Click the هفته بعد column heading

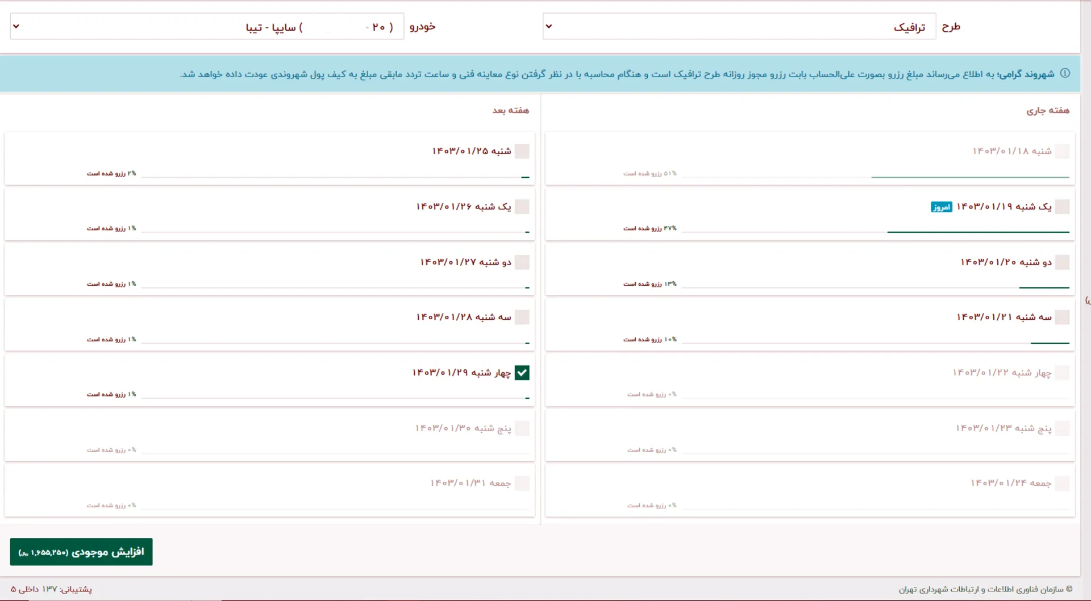[x=510, y=110]
